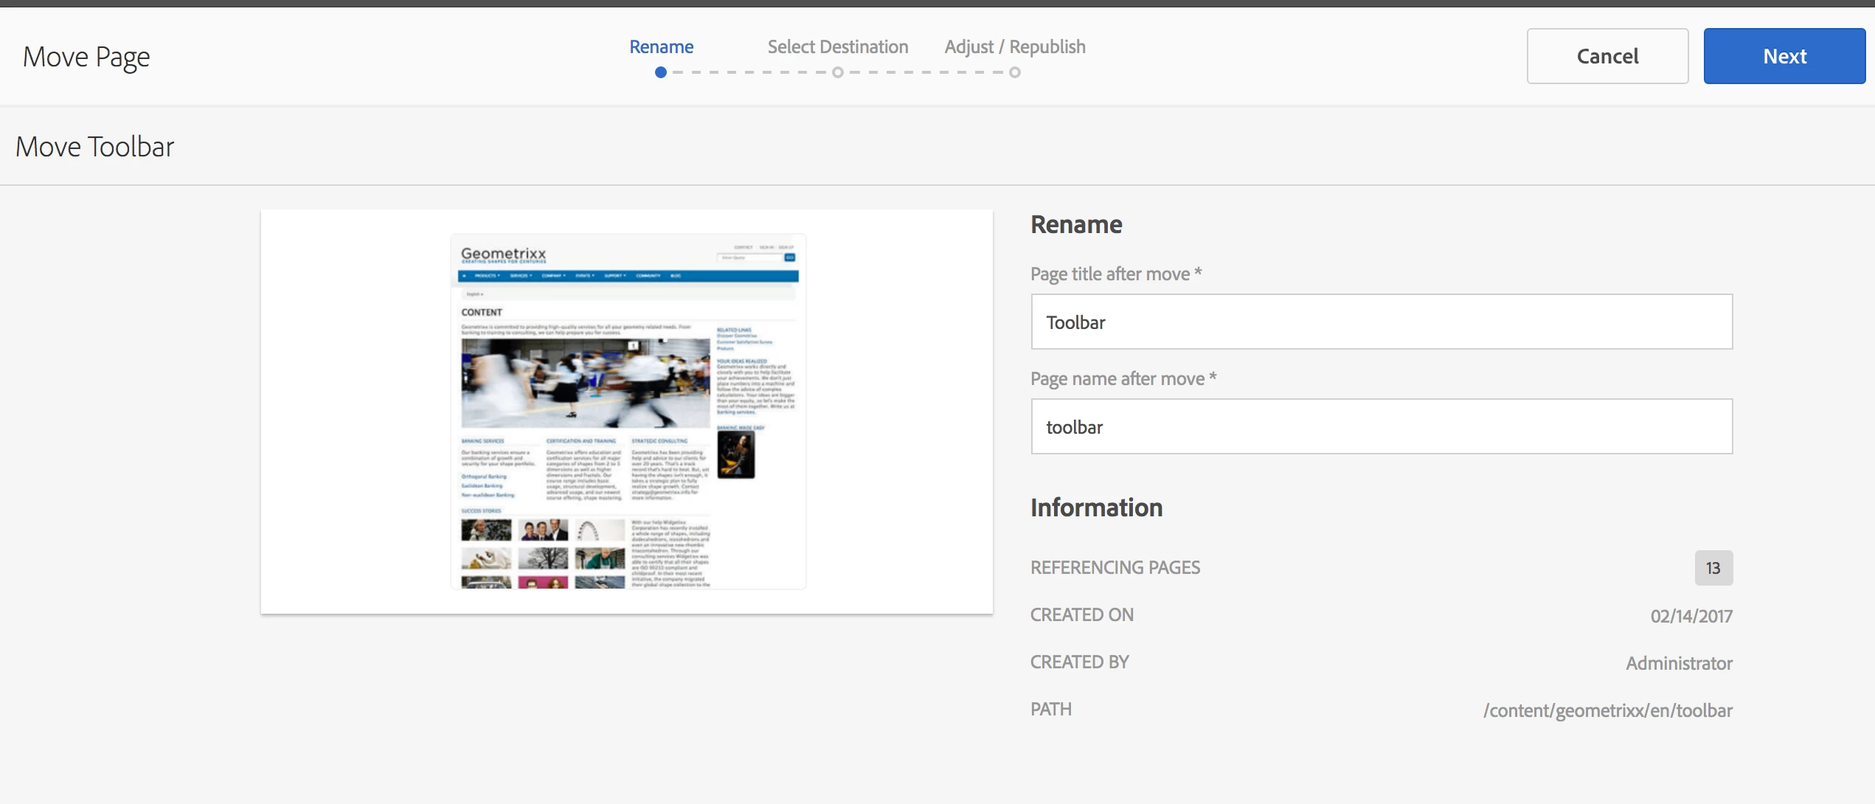This screenshot has height=804, width=1875.
Task: Click the blue navigation bar in the preview
Action: click(627, 276)
